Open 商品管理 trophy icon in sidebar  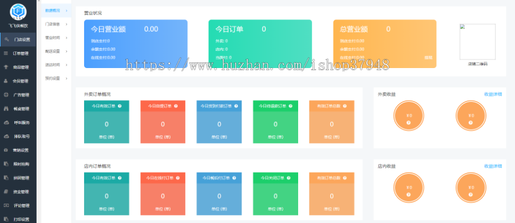(6, 67)
